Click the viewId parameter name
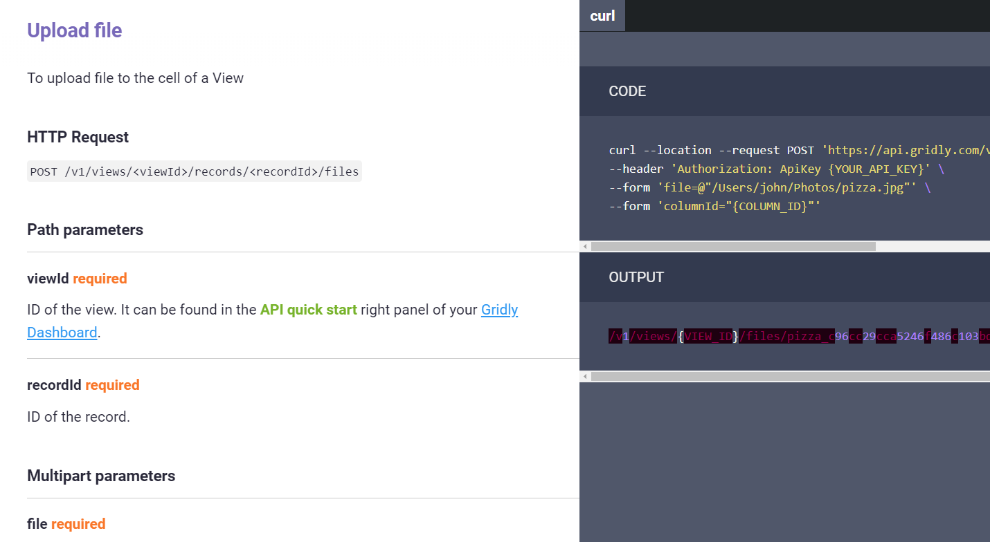This screenshot has height=542, width=990. 48,279
